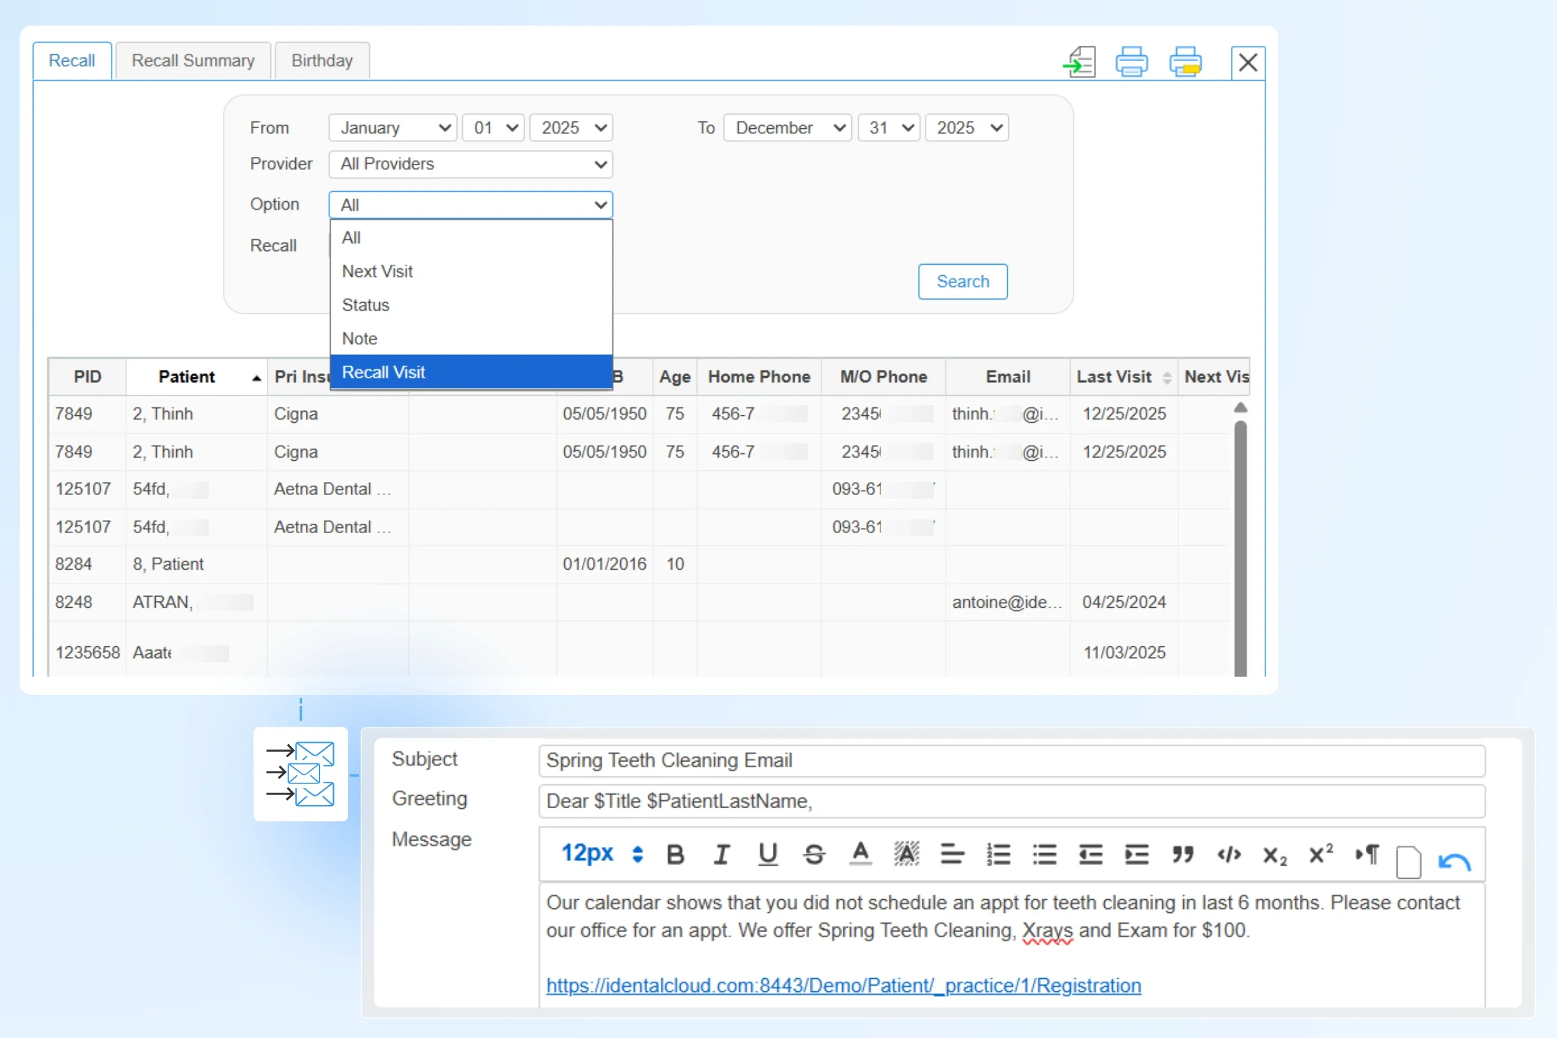Click the export list icon with green arrow
This screenshot has width=1557, height=1038.
coord(1080,62)
